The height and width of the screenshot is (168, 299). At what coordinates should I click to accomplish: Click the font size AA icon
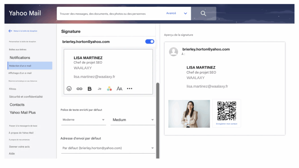click(119, 89)
